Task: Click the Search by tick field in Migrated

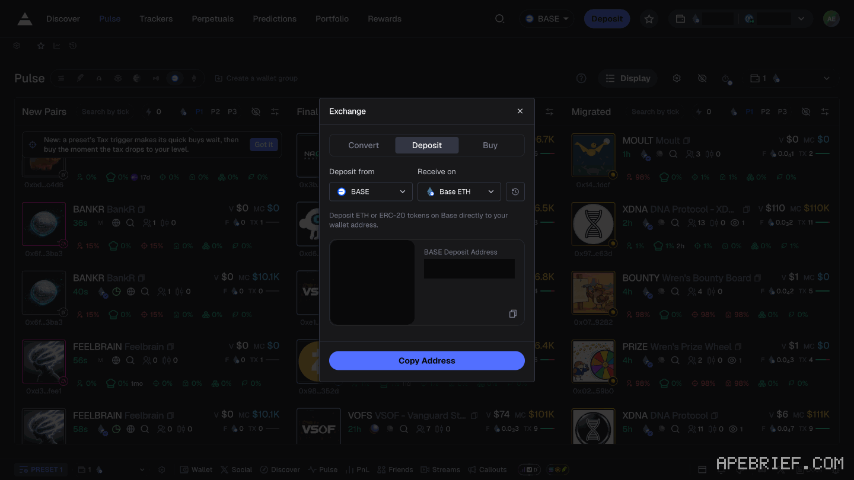Action: [655, 111]
